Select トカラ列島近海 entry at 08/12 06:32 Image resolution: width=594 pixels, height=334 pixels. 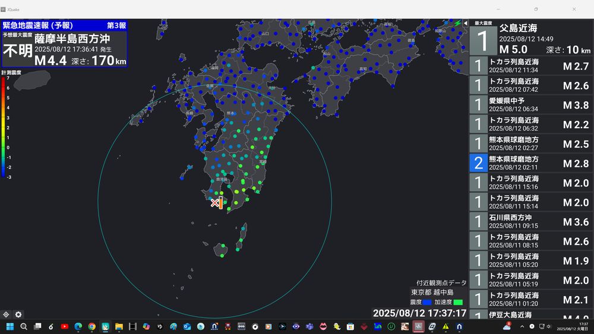(531, 124)
